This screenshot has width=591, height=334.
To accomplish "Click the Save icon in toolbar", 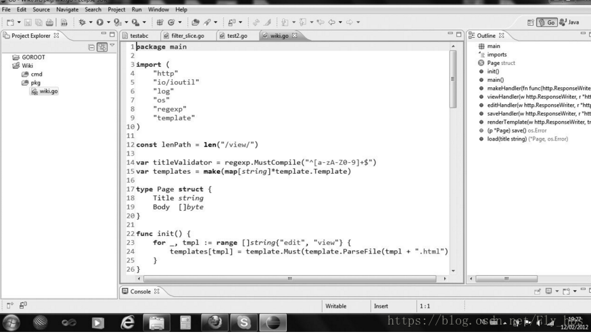I will [28, 22].
